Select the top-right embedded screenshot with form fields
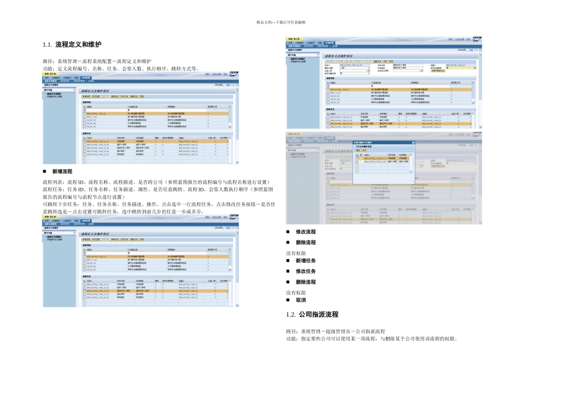Image resolution: width=562 pixels, height=397 pixels. 384,83
